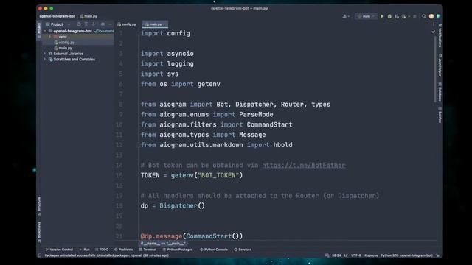Image resolution: width=472 pixels, height=265 pixels.
Task: Expand the venv folder
Action: tap(50, 37)
